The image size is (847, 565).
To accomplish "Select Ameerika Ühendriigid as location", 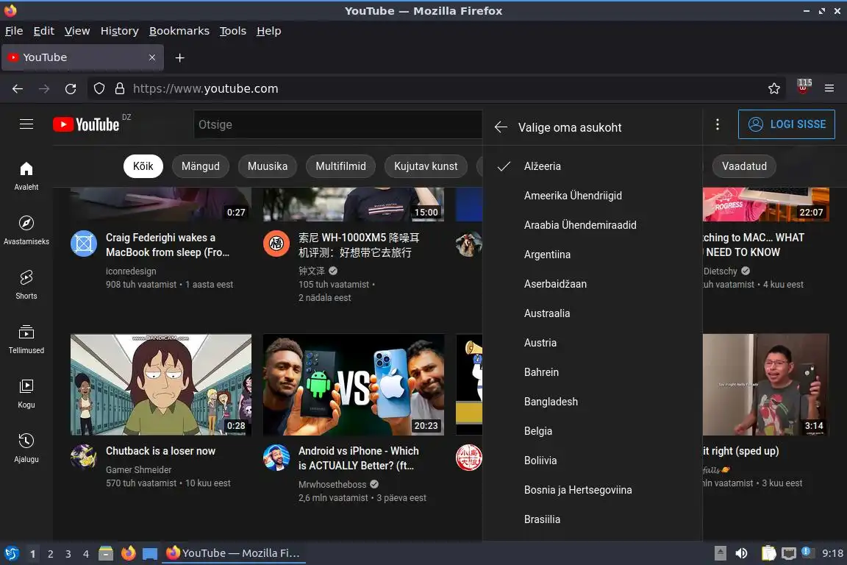I will 593,196.
